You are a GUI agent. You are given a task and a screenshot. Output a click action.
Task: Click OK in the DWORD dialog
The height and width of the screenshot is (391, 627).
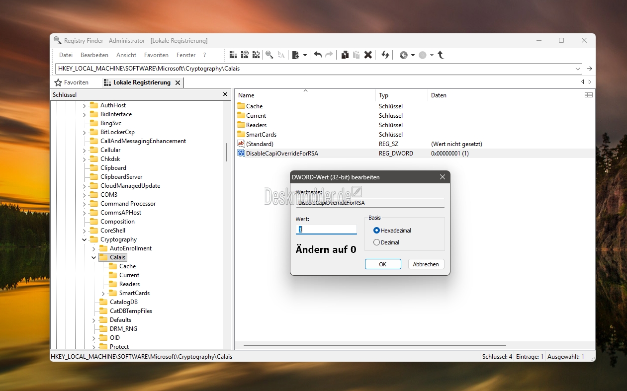click(x=382, y=264)
